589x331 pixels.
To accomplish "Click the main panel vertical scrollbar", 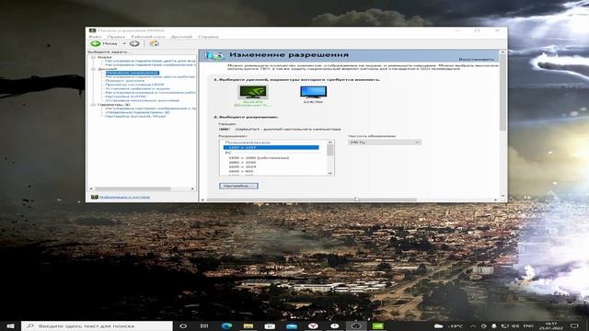I will [502, 94].
